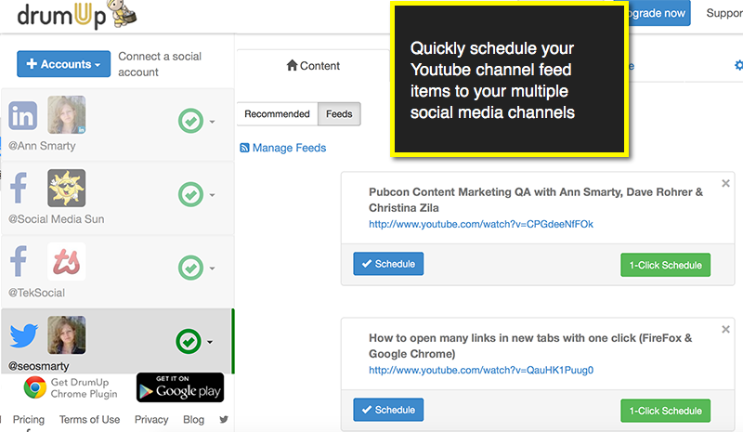Open the Accounts dropdown button
This screenshot has width=743, height=432.
point(63,64)
